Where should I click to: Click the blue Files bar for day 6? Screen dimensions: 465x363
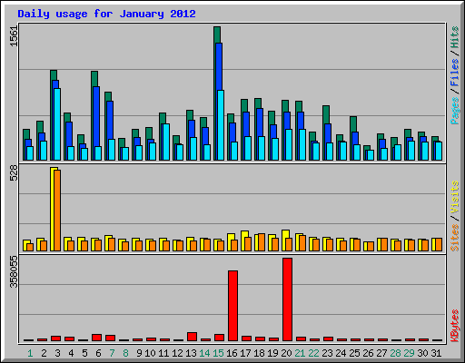pyautogui.click(x=96, y=116)
